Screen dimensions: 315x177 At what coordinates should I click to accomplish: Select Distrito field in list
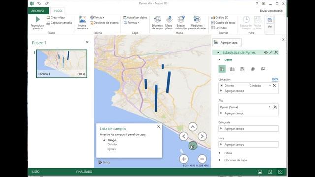pos(112,144)
